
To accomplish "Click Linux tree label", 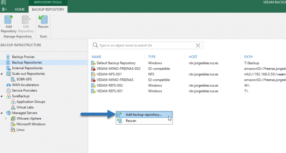I will point(21,129).
